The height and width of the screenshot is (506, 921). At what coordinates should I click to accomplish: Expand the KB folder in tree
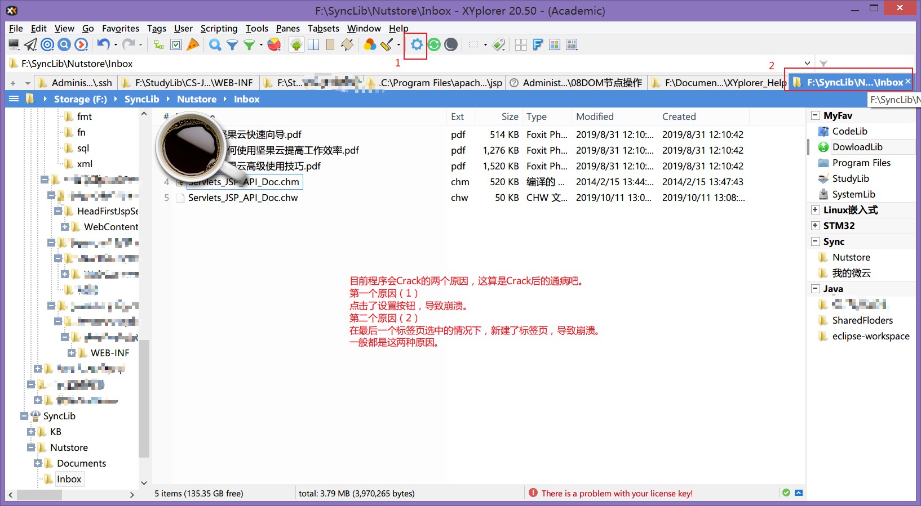(31, 432)
